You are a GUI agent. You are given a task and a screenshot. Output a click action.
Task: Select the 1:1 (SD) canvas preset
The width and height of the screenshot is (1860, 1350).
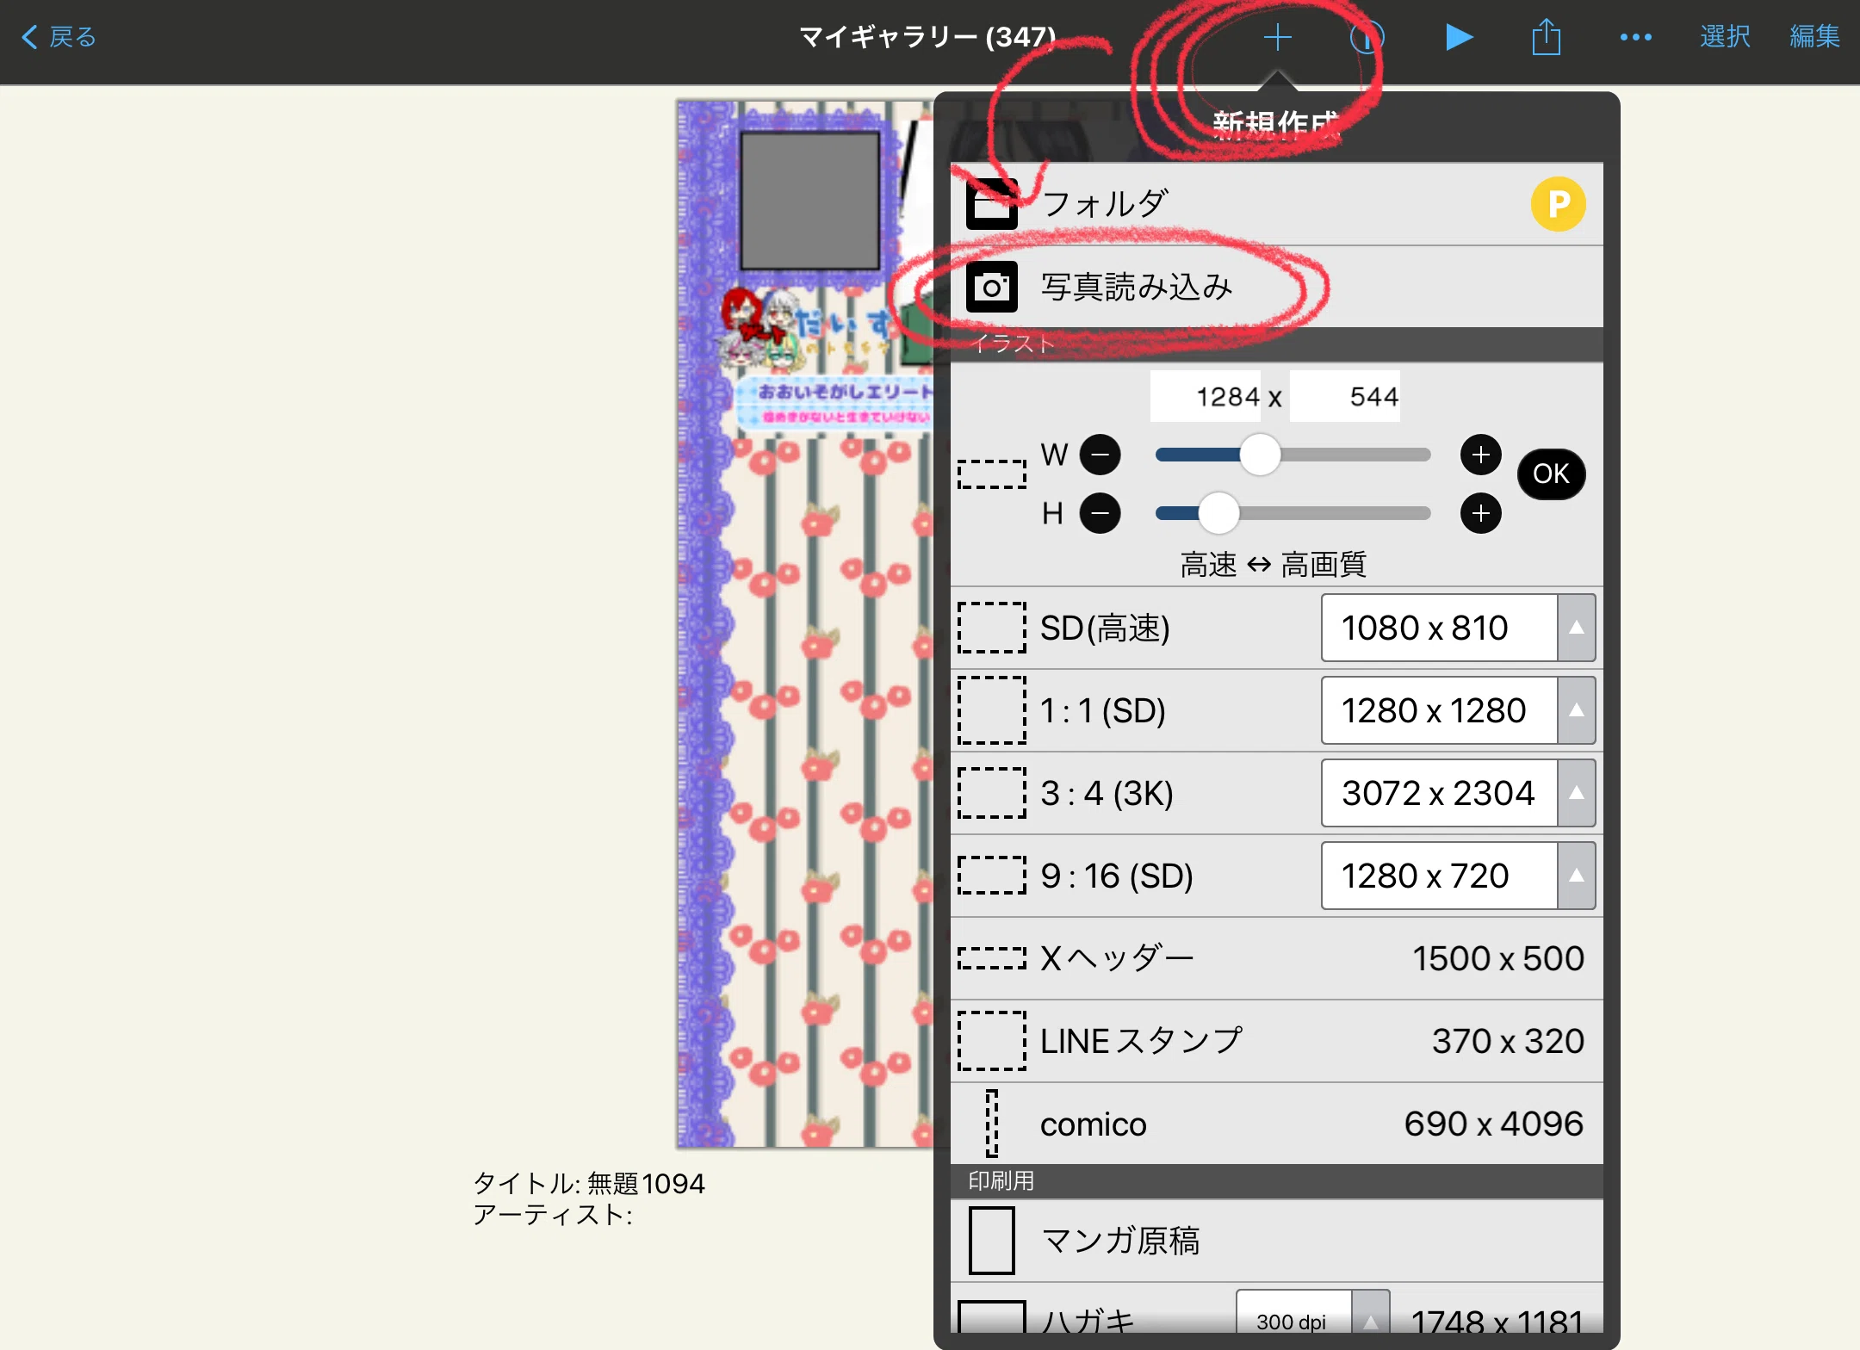point(1276,710)
